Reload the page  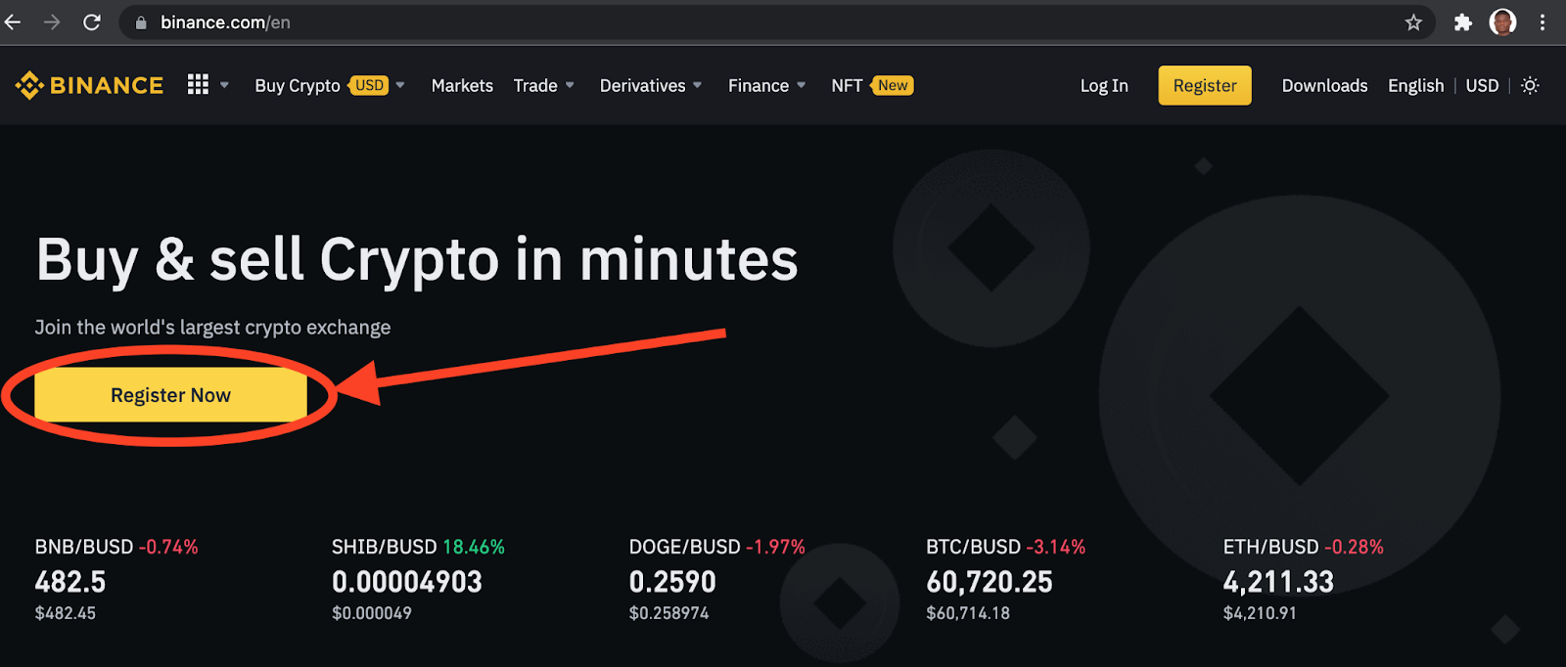pyautogui.click(x=91, y=22)
